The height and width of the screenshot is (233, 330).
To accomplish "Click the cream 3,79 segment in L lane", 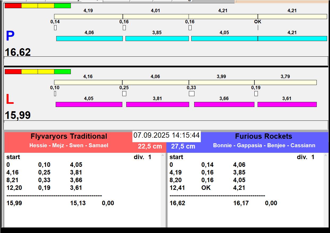I will click(x=285, y=82).
